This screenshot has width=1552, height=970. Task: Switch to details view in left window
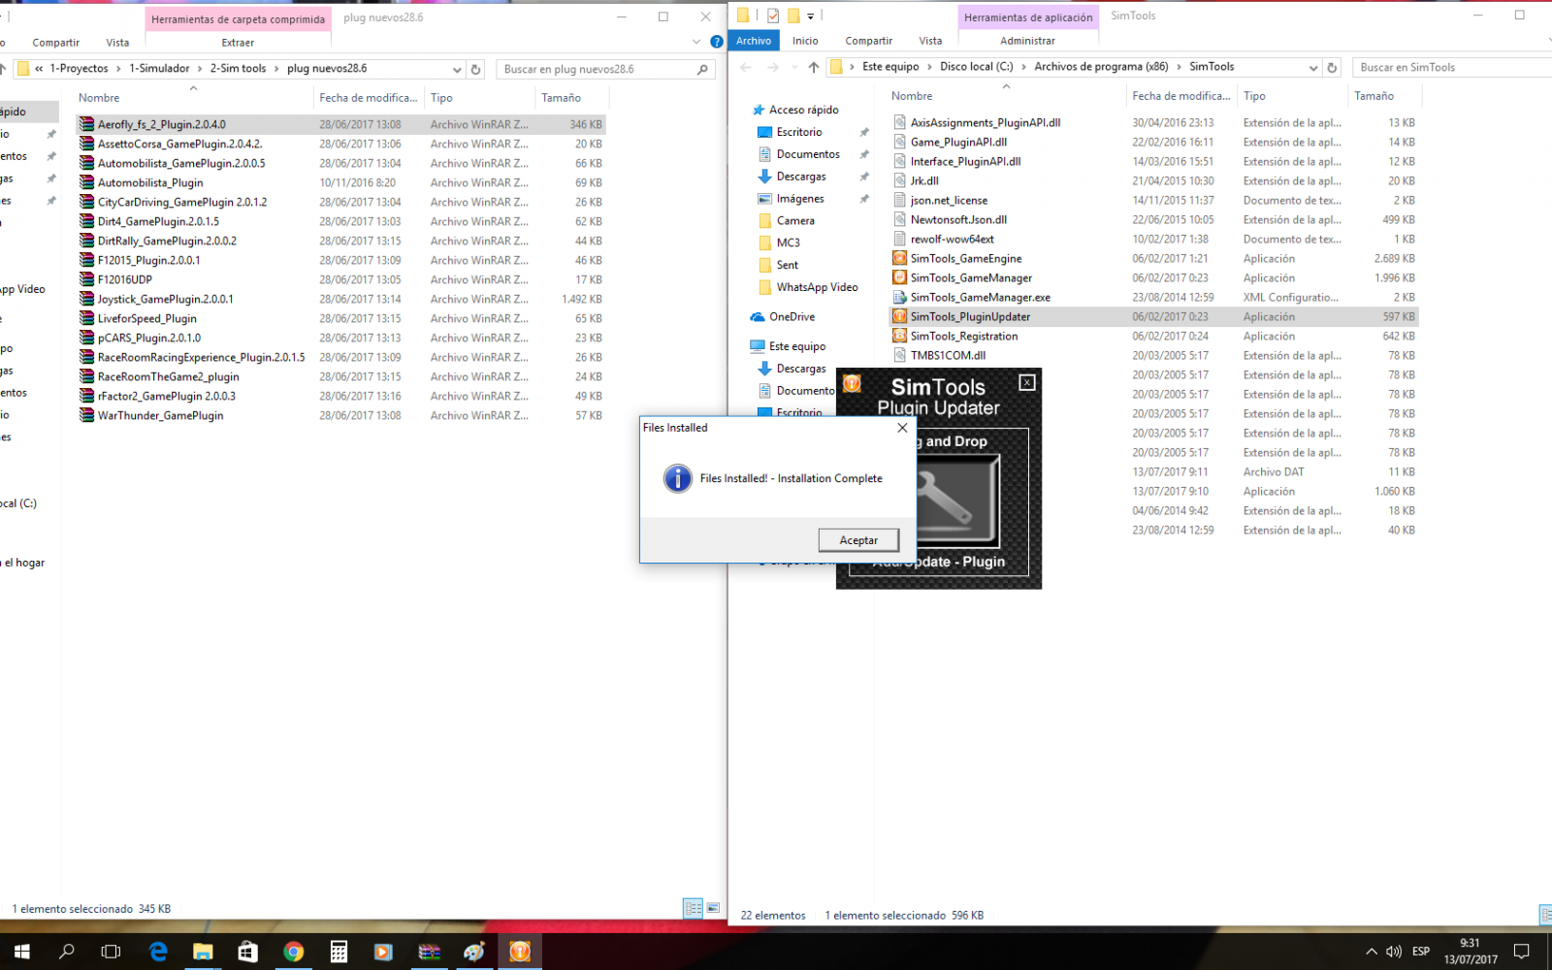click(693, 908)
